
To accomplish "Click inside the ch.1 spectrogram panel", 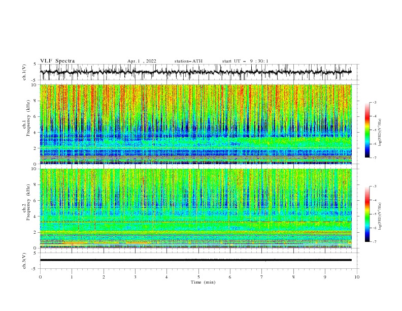I will [196, 124].
